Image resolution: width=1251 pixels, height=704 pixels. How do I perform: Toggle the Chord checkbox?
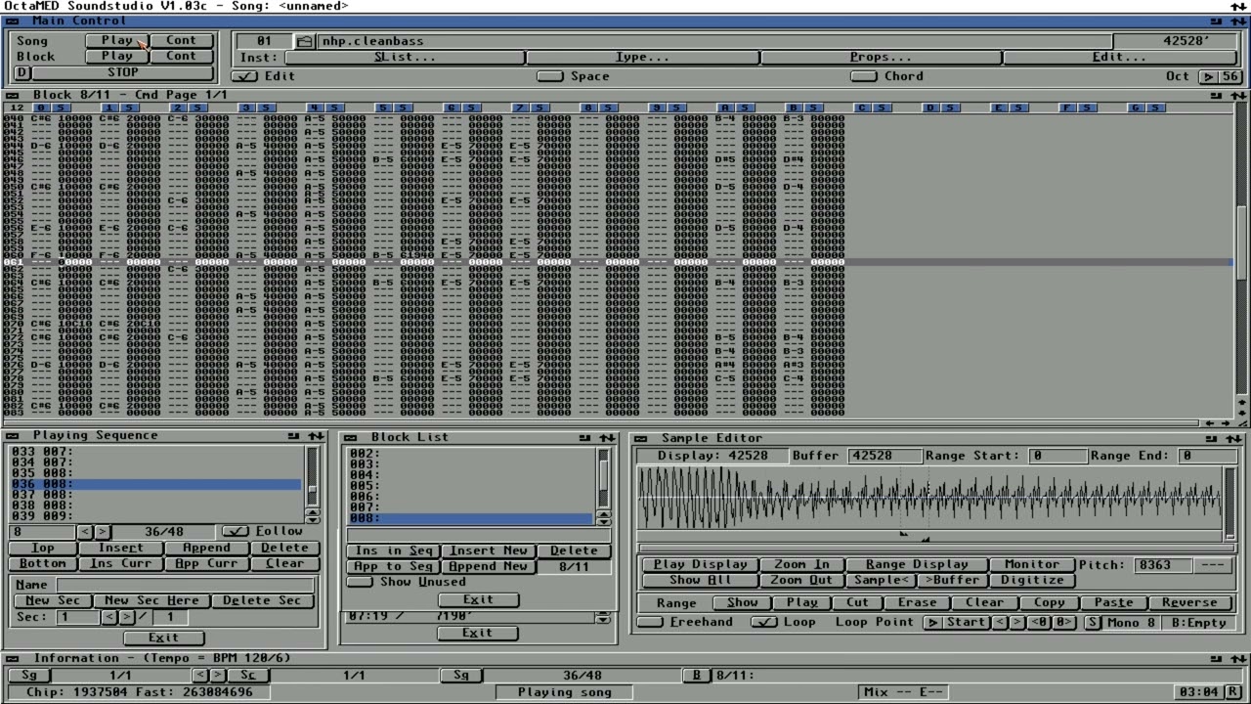point(864,76)
